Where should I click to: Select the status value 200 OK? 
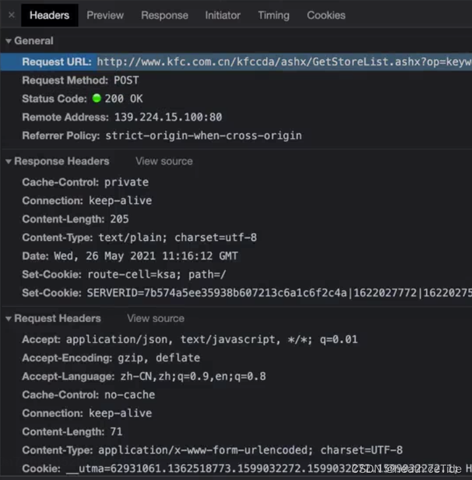click(x=124, y=99)
